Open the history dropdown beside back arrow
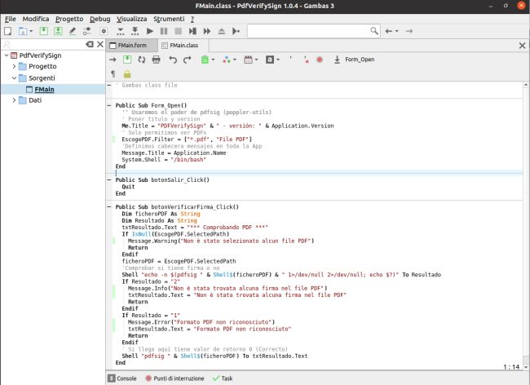Screen dimensions: 530x385 coord(397,31)
